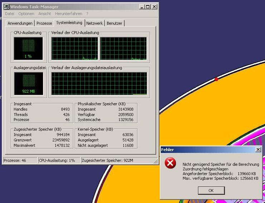The image size is (265, 203).
Task: Switch to the Benutzer tab
Action: click(x=115, y=23)
